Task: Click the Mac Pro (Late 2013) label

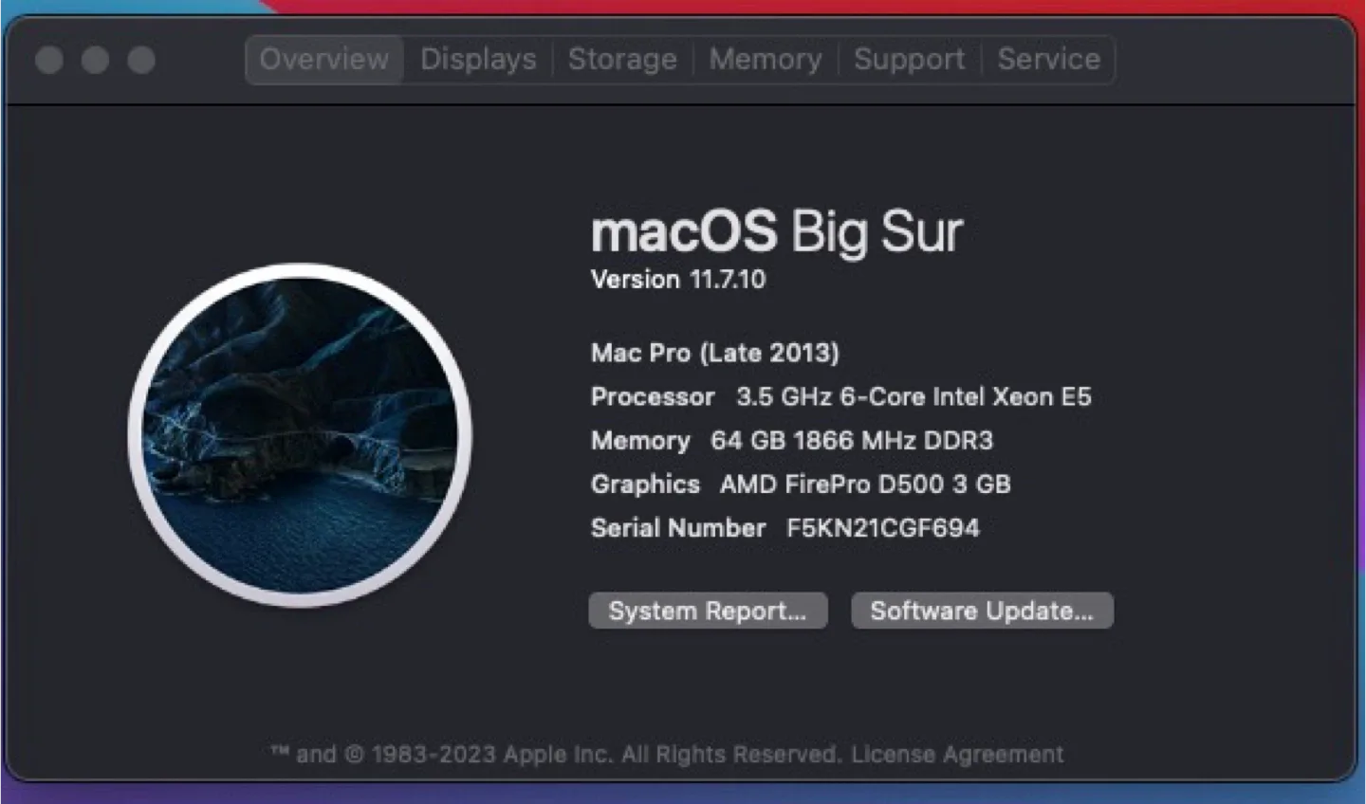Action: (714, 353)
